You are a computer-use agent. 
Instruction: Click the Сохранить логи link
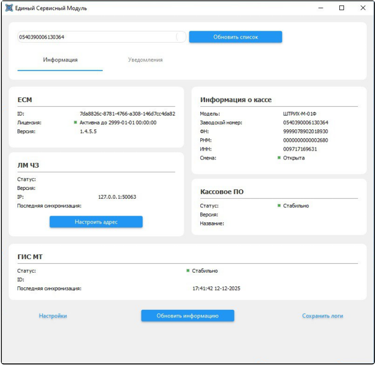(x=323, y=316)
